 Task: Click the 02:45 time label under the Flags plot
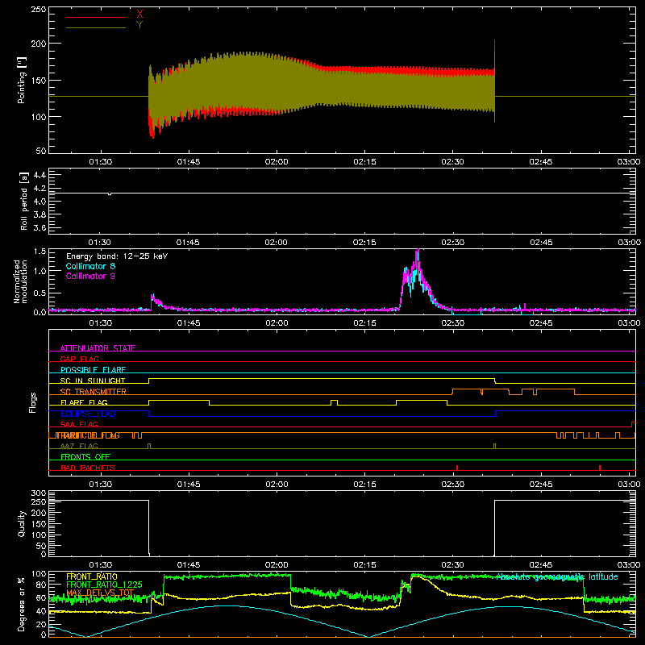click(x=541, y=485)
